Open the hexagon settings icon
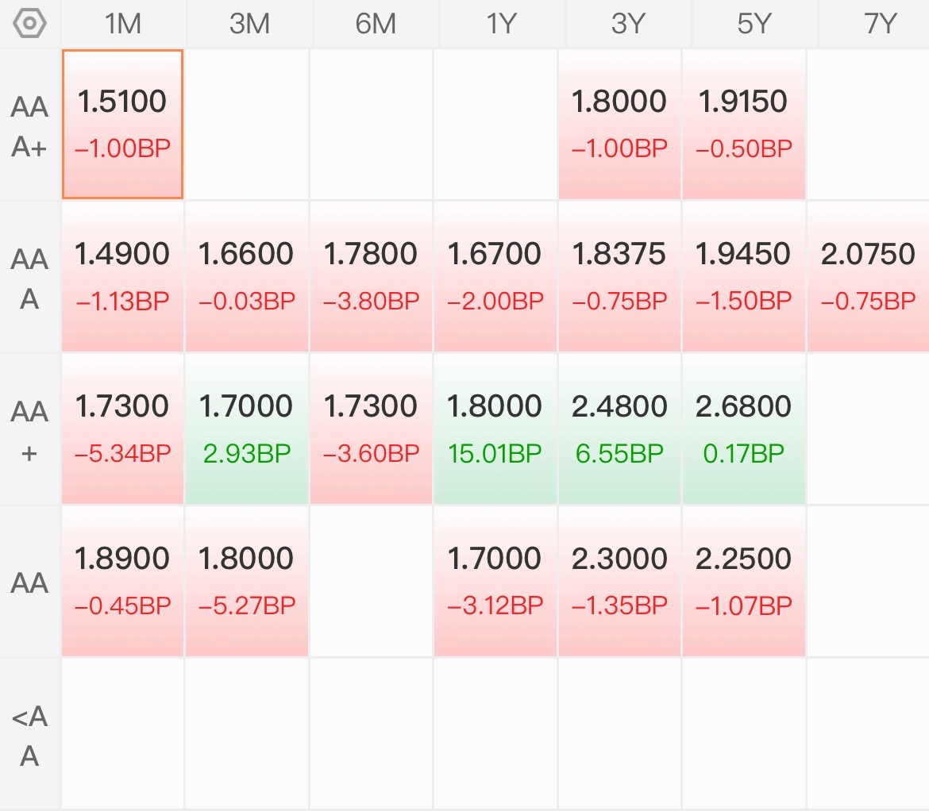The height and width of the screenshot is (811, 929). 29,24
